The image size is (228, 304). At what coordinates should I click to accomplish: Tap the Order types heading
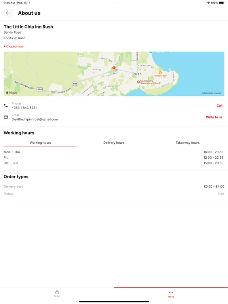16,177
